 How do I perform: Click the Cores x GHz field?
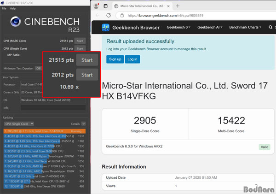(x=32, y=92)
